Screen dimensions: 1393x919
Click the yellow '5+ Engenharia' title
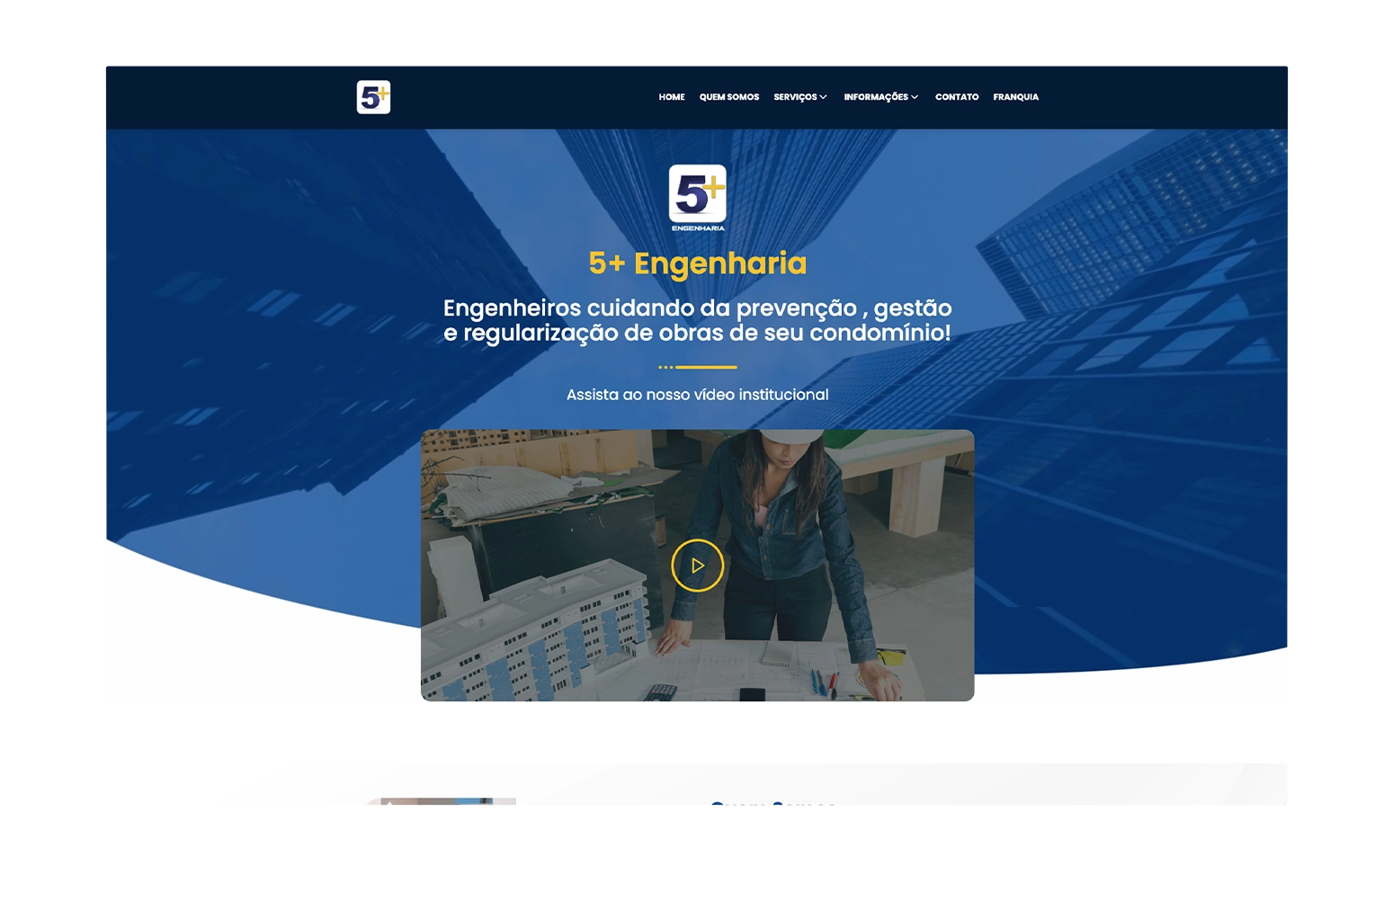[x=697, y=263]
